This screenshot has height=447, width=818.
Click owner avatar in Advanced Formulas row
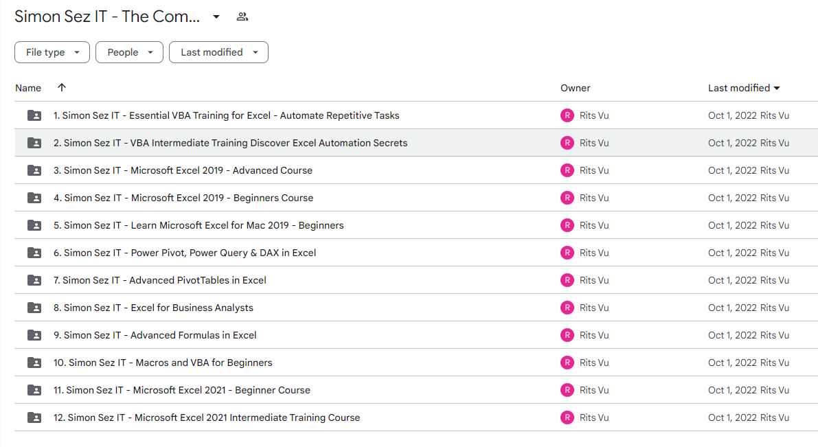pos(567,335)
